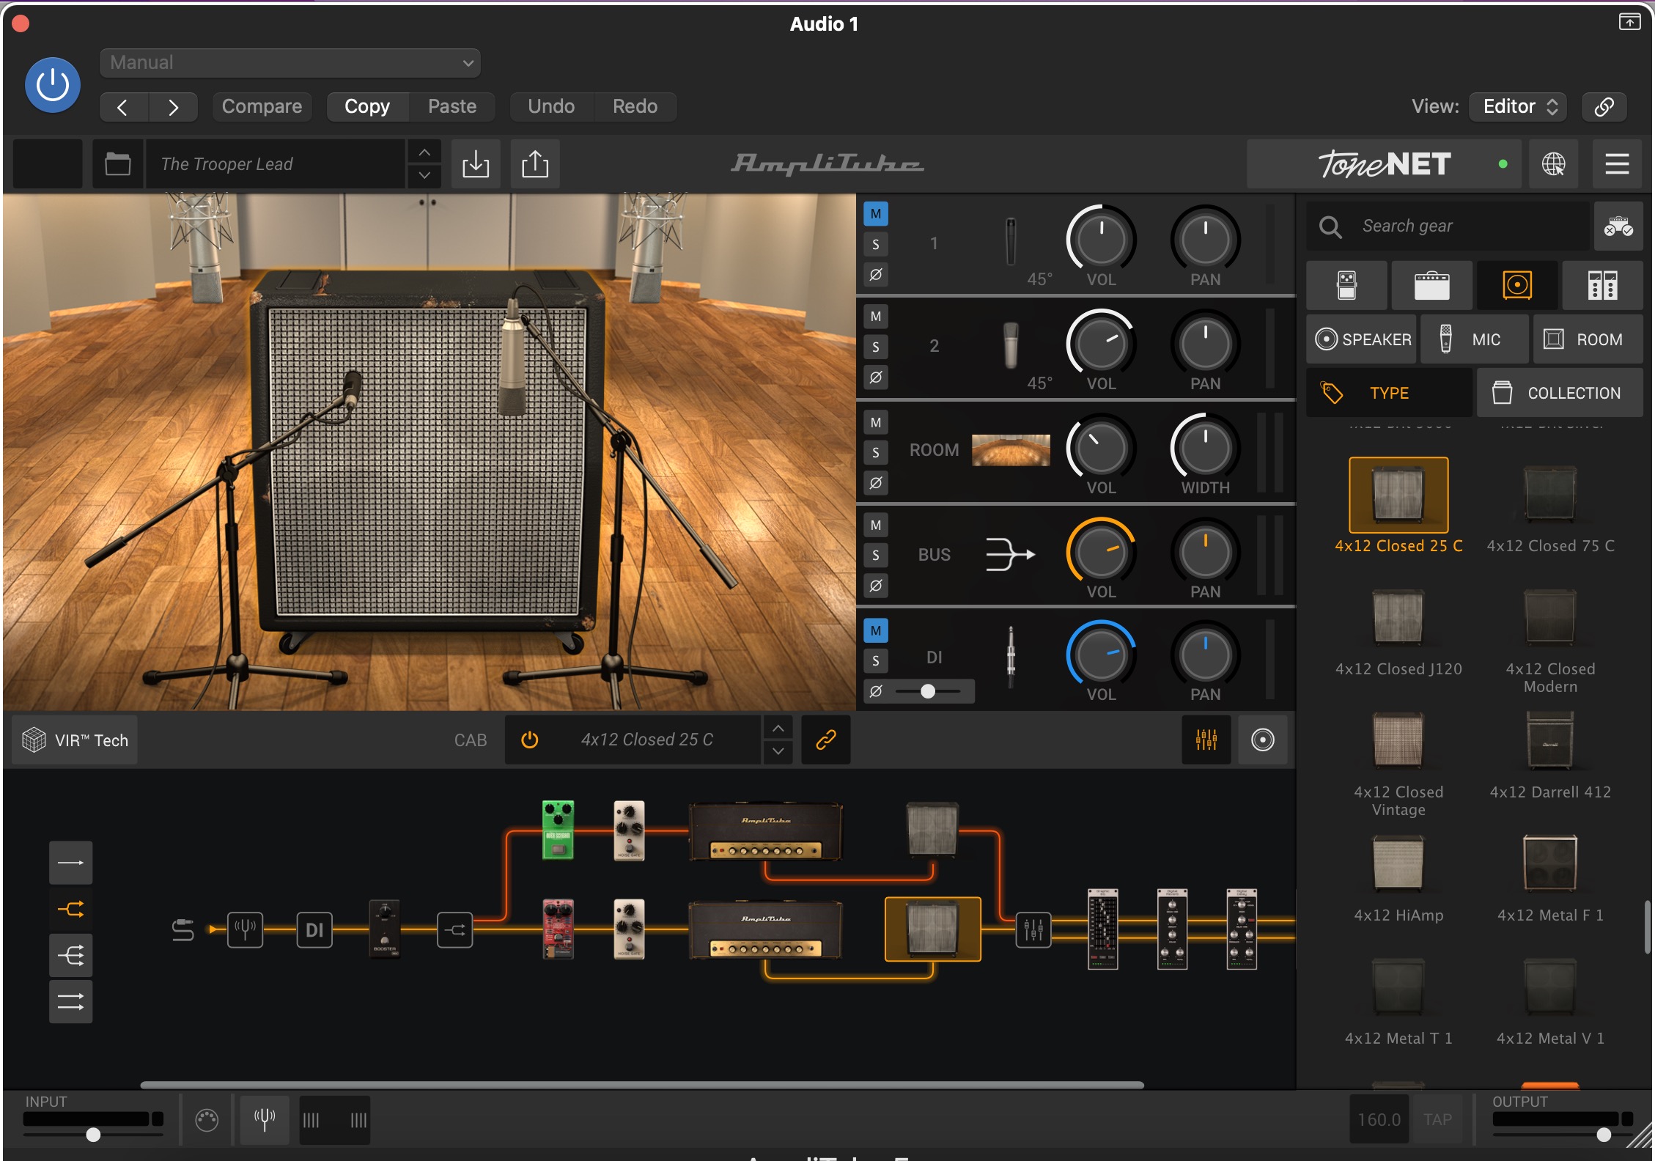
Task: Click the ROOM WIDTH knob
Action: point(1205,448)
